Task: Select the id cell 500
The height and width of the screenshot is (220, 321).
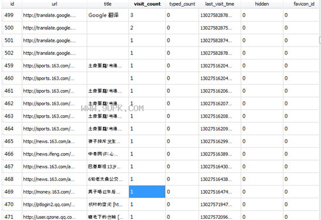Action: [12, 28]
